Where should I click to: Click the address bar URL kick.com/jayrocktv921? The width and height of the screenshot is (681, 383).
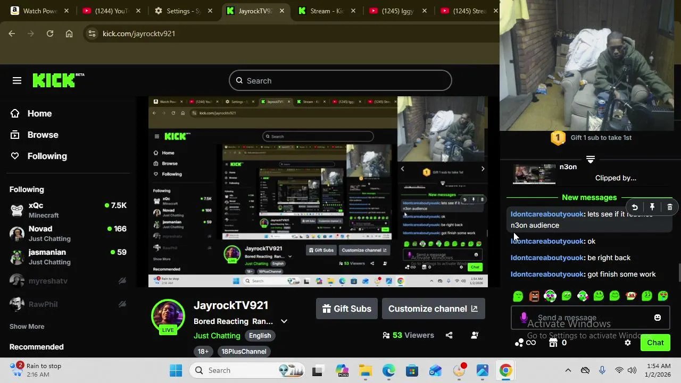[139, 34]
